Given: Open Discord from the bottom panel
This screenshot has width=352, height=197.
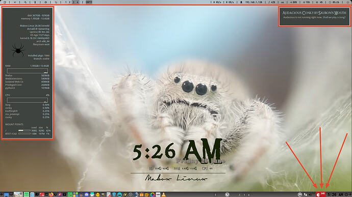Looking at the screenshot, I should pos(86,194).
